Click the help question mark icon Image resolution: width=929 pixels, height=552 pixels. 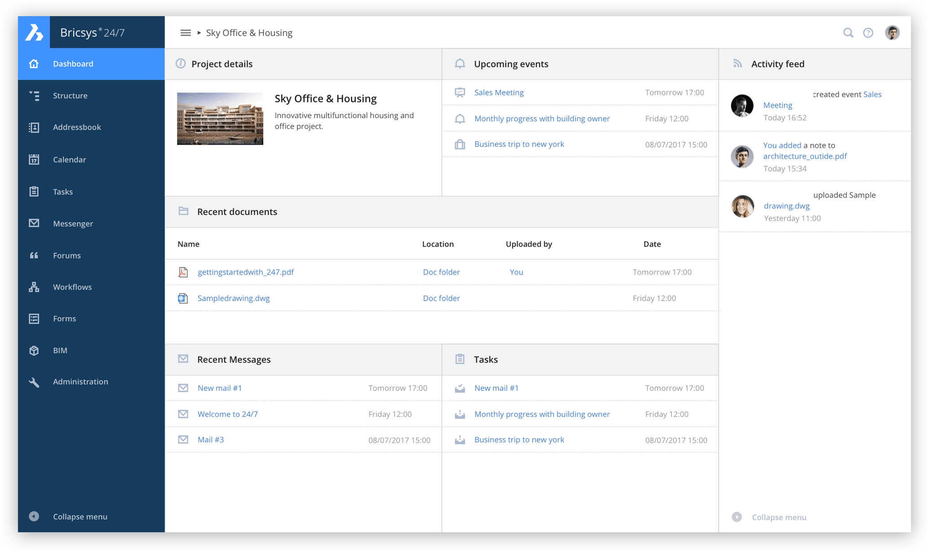[868, 33]
